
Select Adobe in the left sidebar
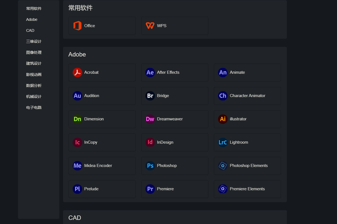32,19
